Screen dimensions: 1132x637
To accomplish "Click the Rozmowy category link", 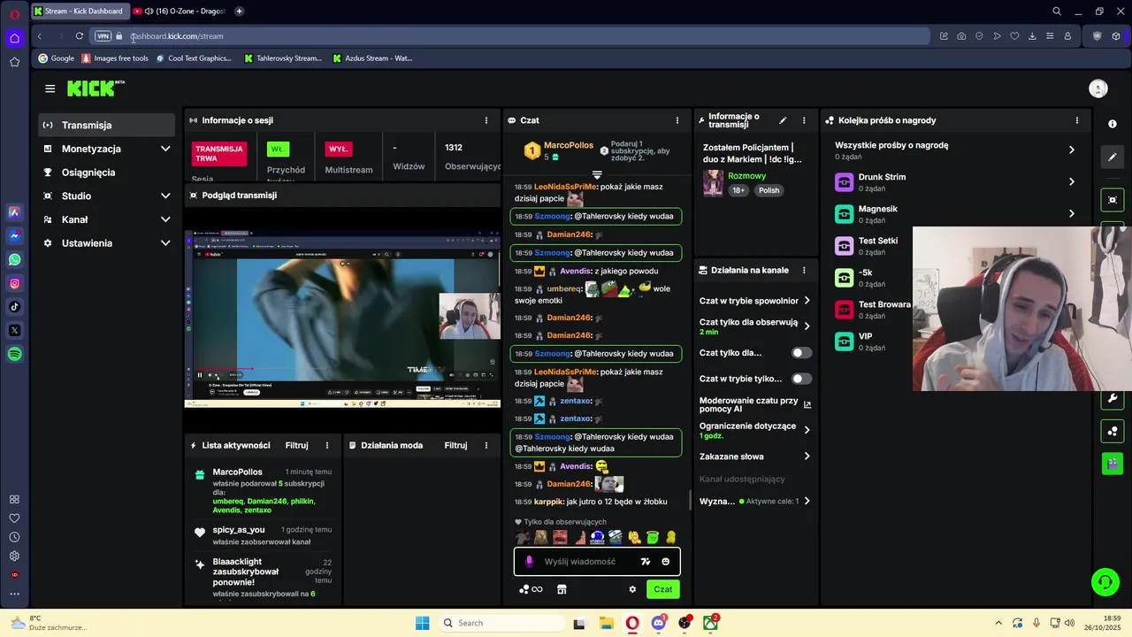I will click(746, 176).
